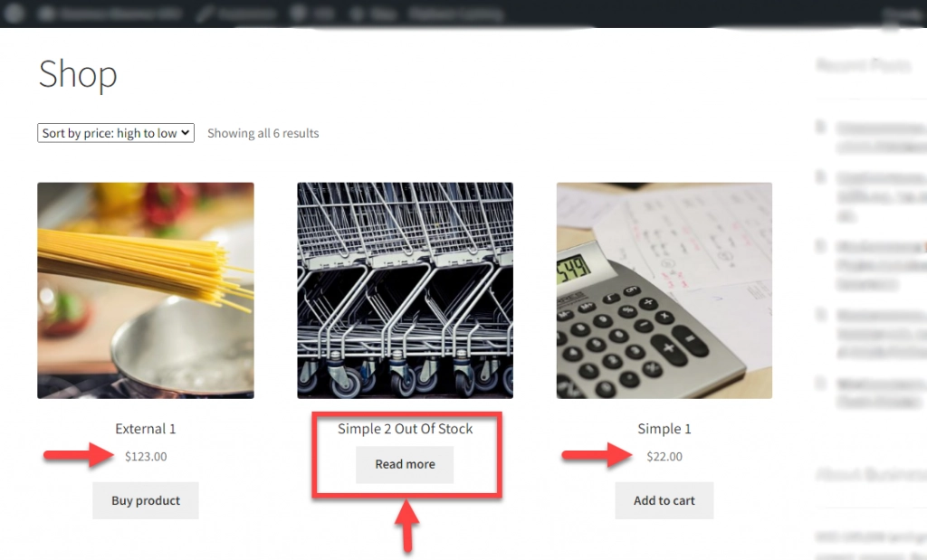Click the $123.00 price of External 1
This screenshot has width=927, height=560.
coord(146,456)
